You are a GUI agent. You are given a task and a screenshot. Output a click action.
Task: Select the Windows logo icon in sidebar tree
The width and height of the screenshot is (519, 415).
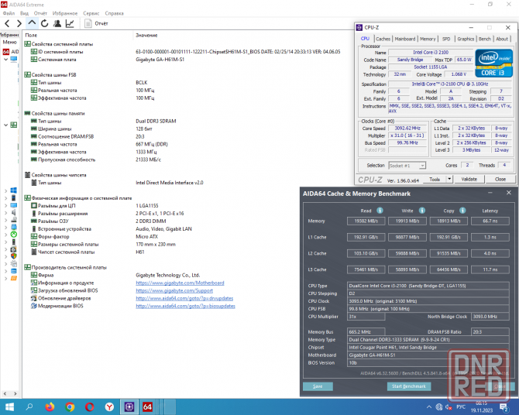[x=14, y=190]
